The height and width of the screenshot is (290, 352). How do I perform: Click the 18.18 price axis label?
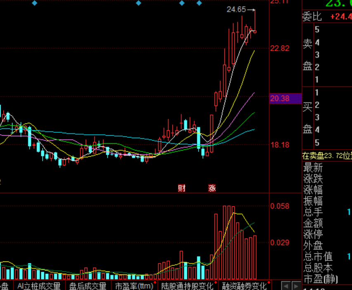click(280, 145)
